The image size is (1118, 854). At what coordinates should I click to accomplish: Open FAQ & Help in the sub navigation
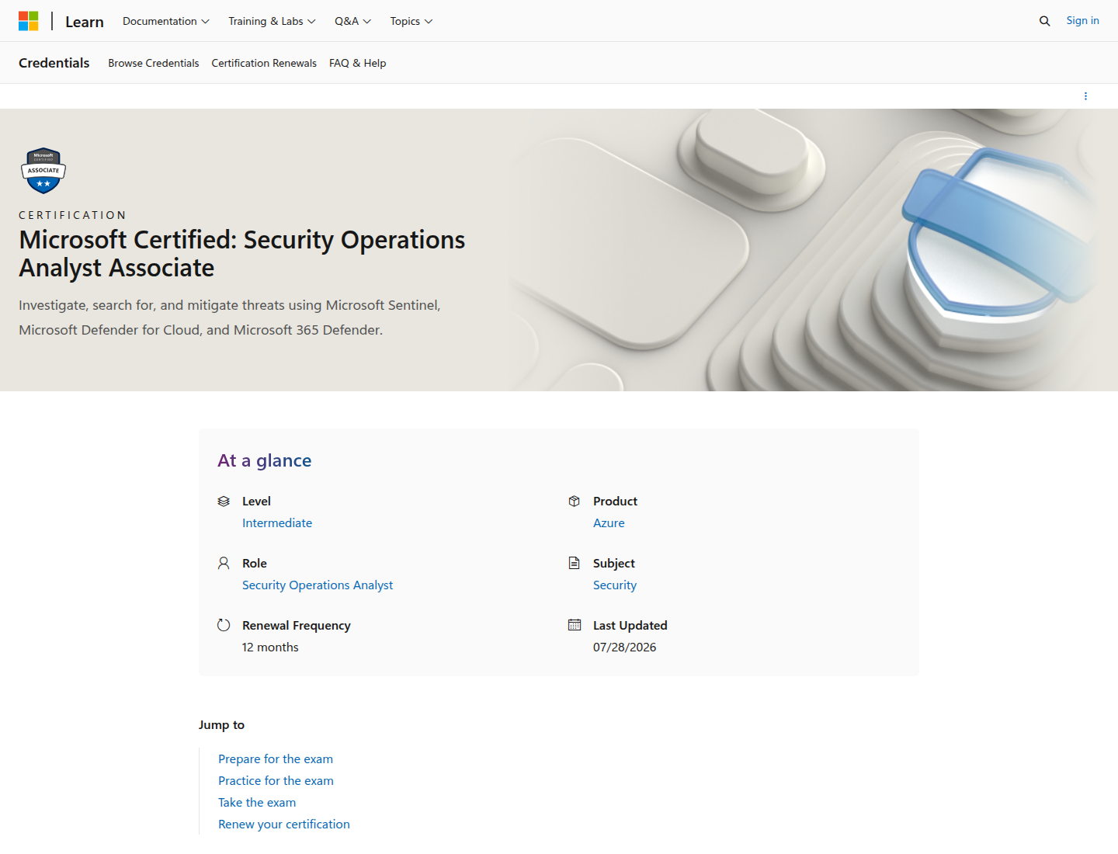[x=358, y=63]
